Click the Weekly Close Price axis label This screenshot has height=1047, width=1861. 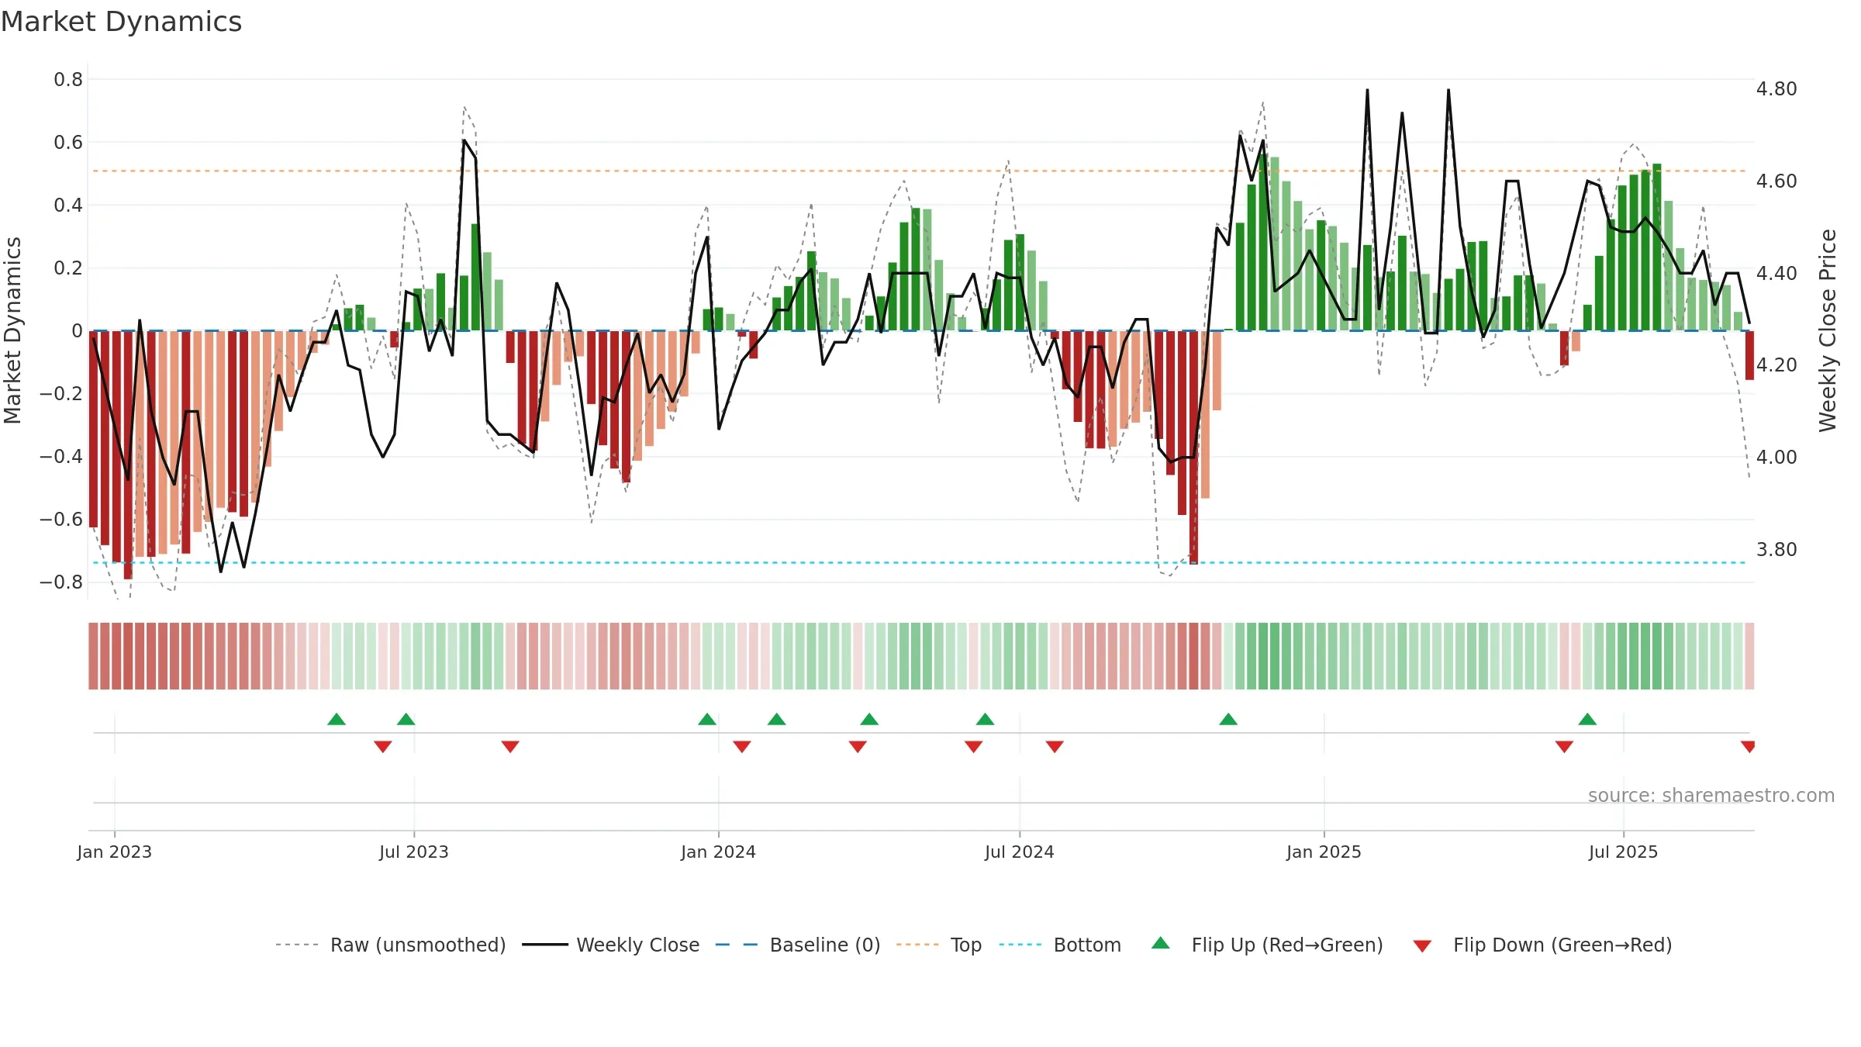[1828, 331]
